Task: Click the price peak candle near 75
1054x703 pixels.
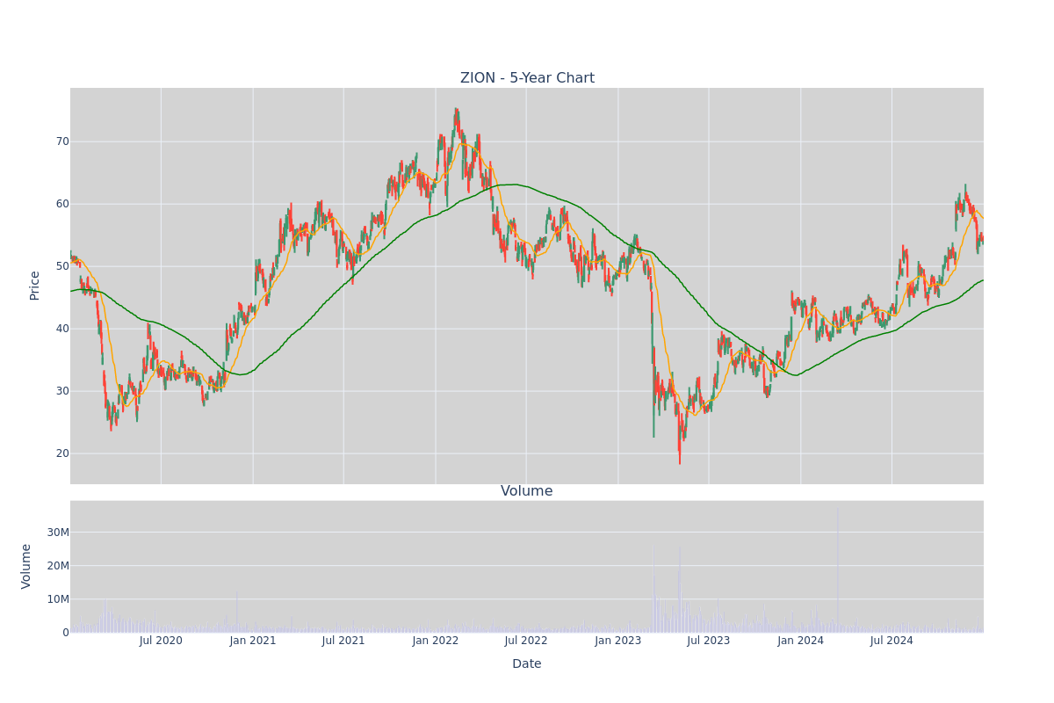Action: [x=456, y=119]
